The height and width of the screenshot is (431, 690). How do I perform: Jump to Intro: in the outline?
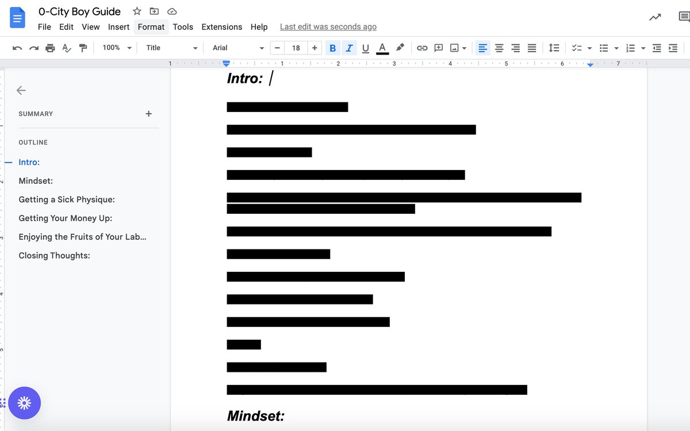pos(29,162)
